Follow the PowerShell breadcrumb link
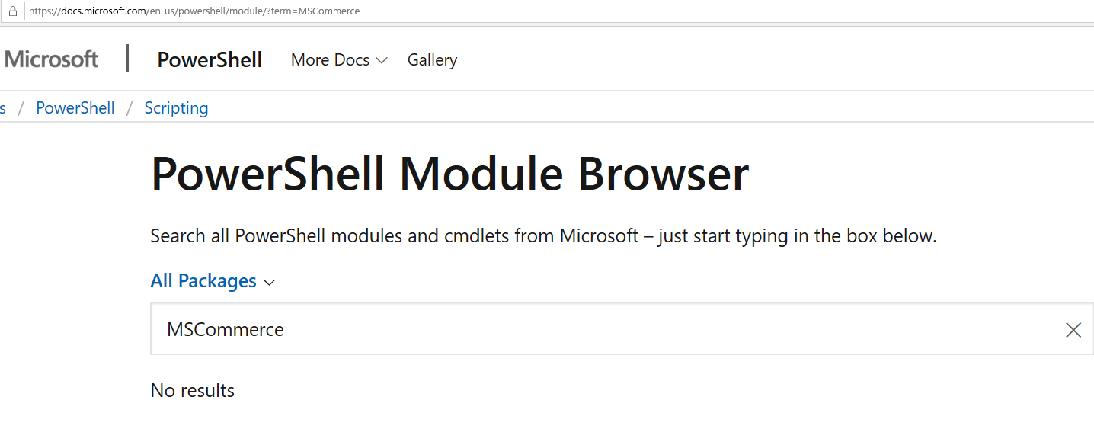1094x445 pixels. coord(75,107)
